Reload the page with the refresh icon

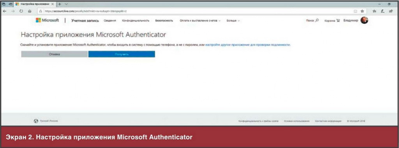tap(21, 11)
